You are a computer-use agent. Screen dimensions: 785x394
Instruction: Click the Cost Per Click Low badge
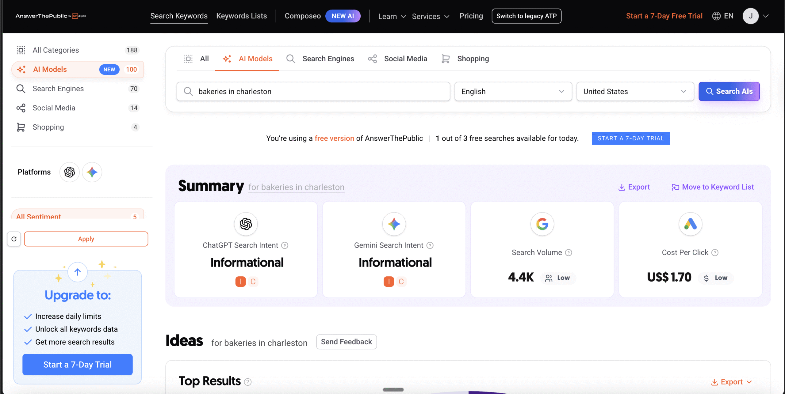pos(716,278)
